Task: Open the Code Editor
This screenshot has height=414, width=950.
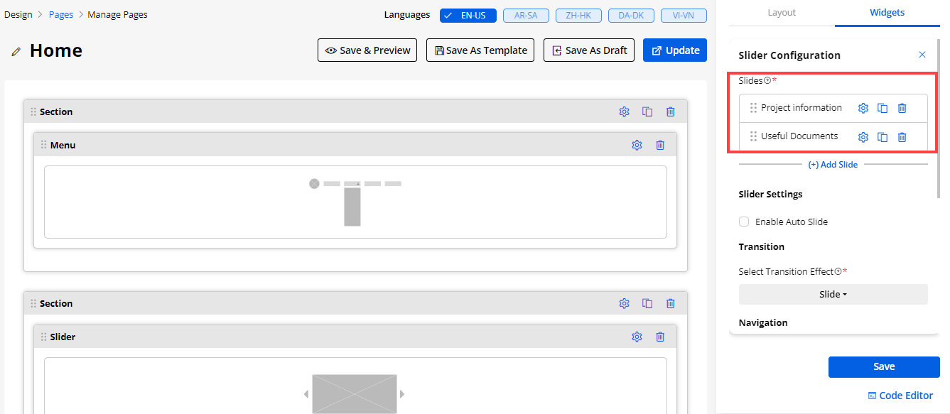Action: [900, 396]
